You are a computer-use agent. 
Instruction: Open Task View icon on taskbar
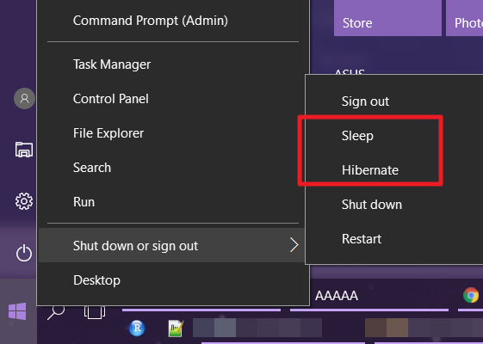click(x=95, y=312)
